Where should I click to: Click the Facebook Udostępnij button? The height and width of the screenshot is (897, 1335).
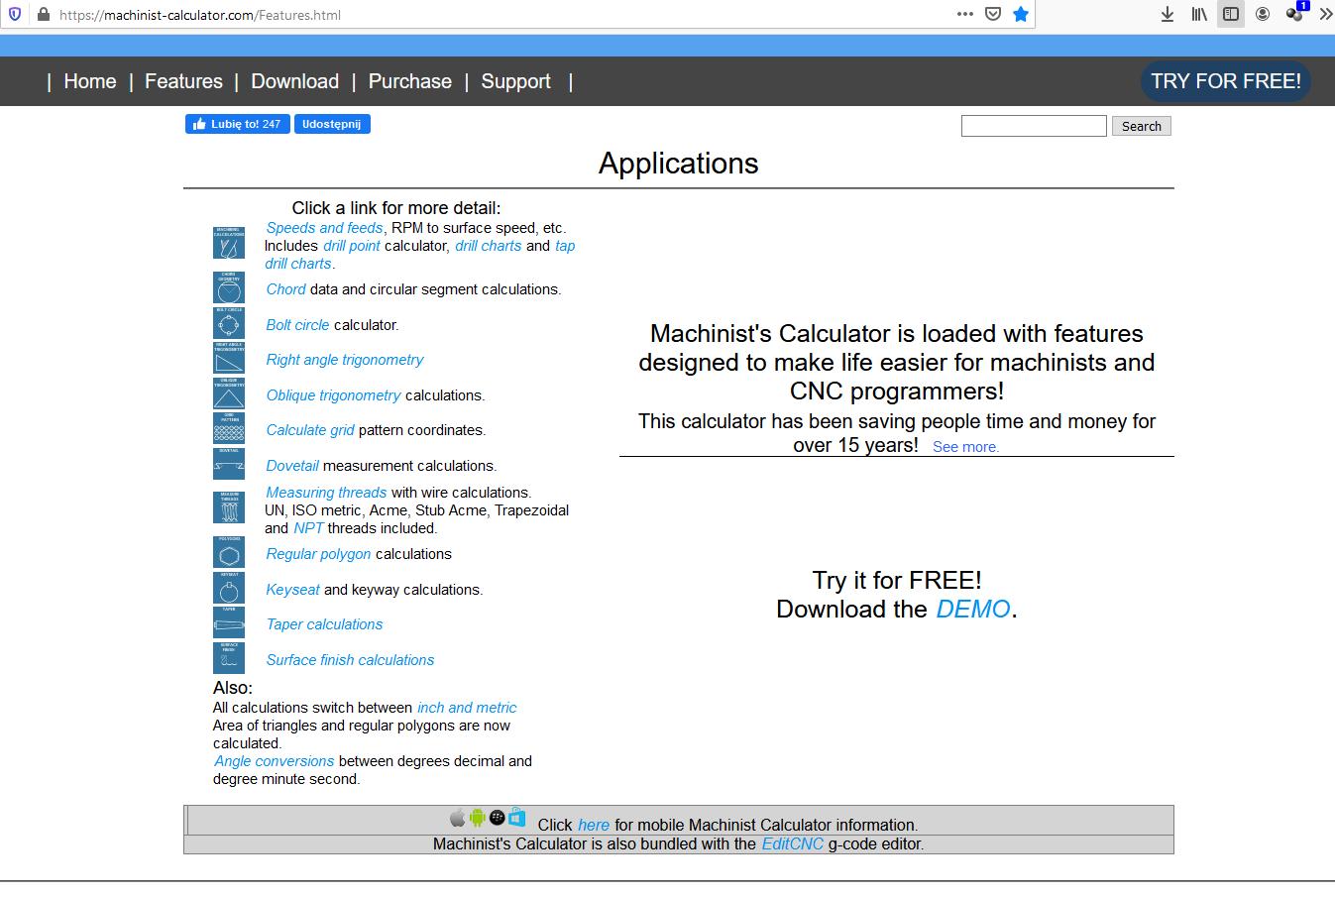(x=332, y=124)
